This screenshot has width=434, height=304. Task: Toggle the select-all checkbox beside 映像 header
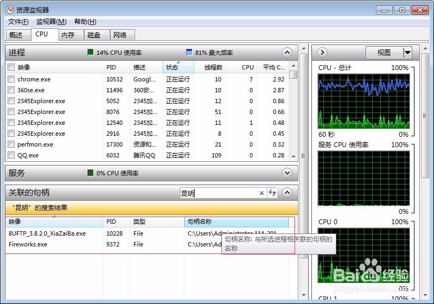[11, 67]
